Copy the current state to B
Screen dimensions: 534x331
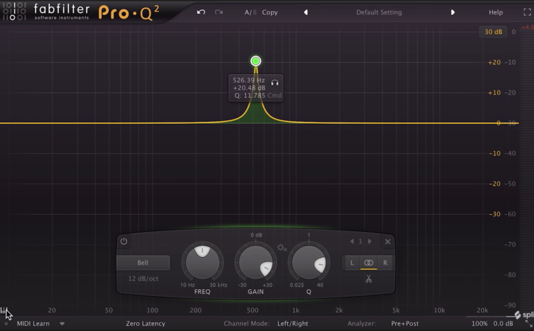click(270, 12)
